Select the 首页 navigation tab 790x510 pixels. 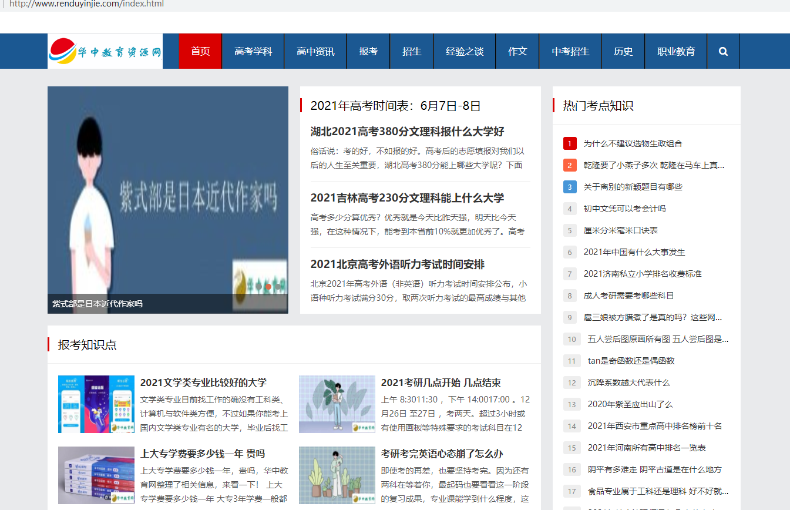coord(200,51)
